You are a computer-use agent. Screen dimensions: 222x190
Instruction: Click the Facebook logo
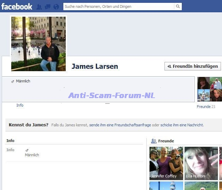pos(16,6)
